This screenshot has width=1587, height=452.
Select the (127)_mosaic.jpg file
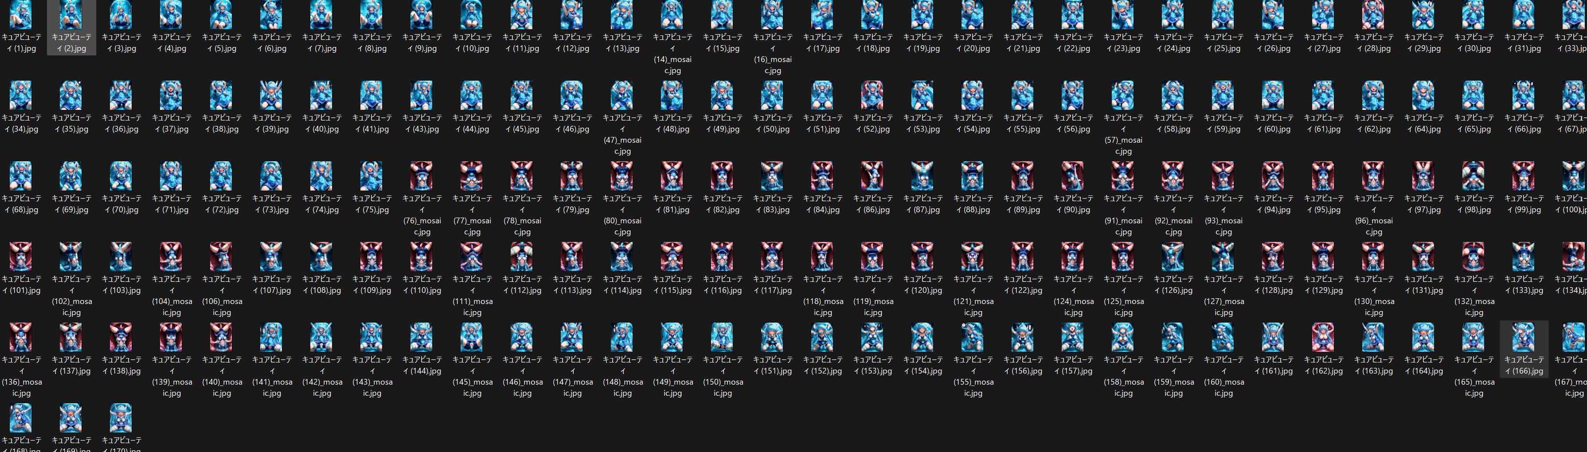click(1223, 257)
